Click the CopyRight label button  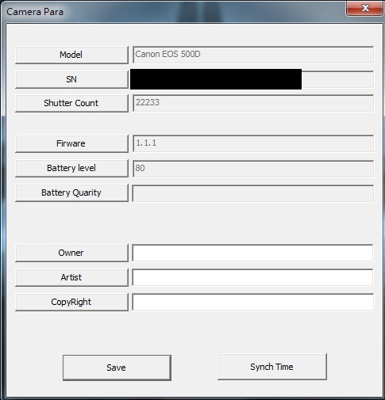(x=71, y=302)
